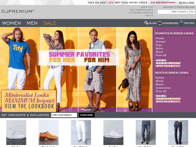196x147 pixels.
Task: Click men's JUST IN tag
Action: [161, 96]
